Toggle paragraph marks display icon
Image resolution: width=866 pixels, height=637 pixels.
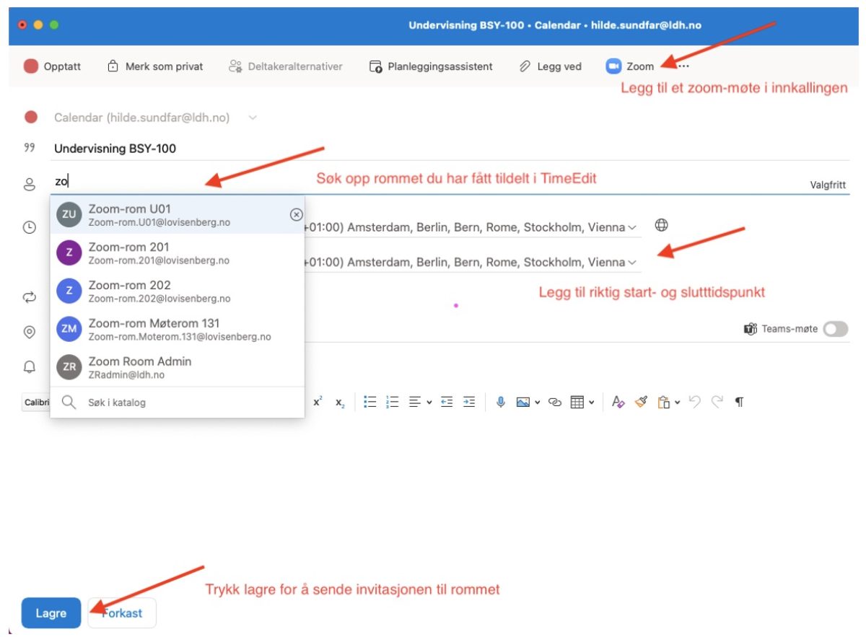(739, 403)
